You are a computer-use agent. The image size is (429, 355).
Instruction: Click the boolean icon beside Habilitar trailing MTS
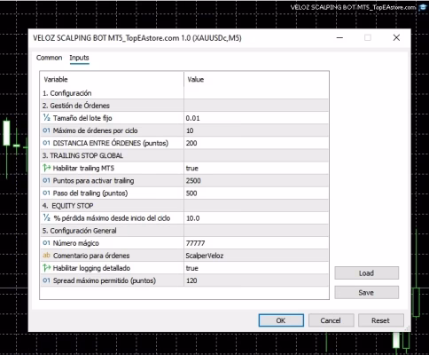pyautogui.click(x=46, y=168)
